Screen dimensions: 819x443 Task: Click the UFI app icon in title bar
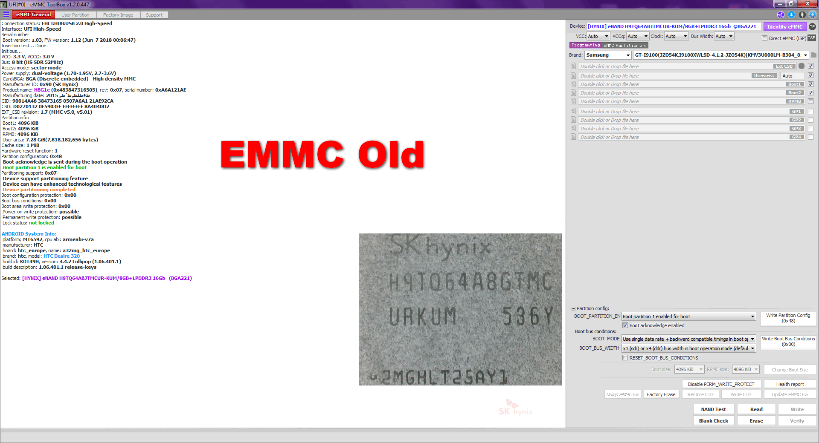pyautogui.click(x=4, y=4)
